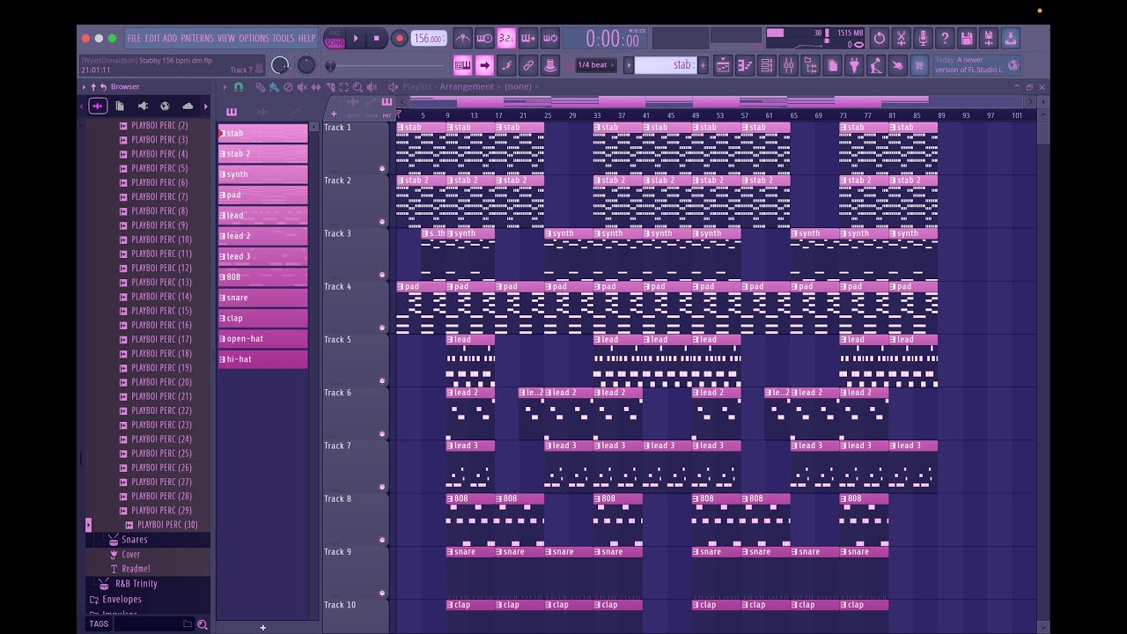Image resolution: width=1127 pixels, height=634 pixels.
Task: Save project with the floppy disk icon
Action: pyautogui.click(x=967, y=39)
